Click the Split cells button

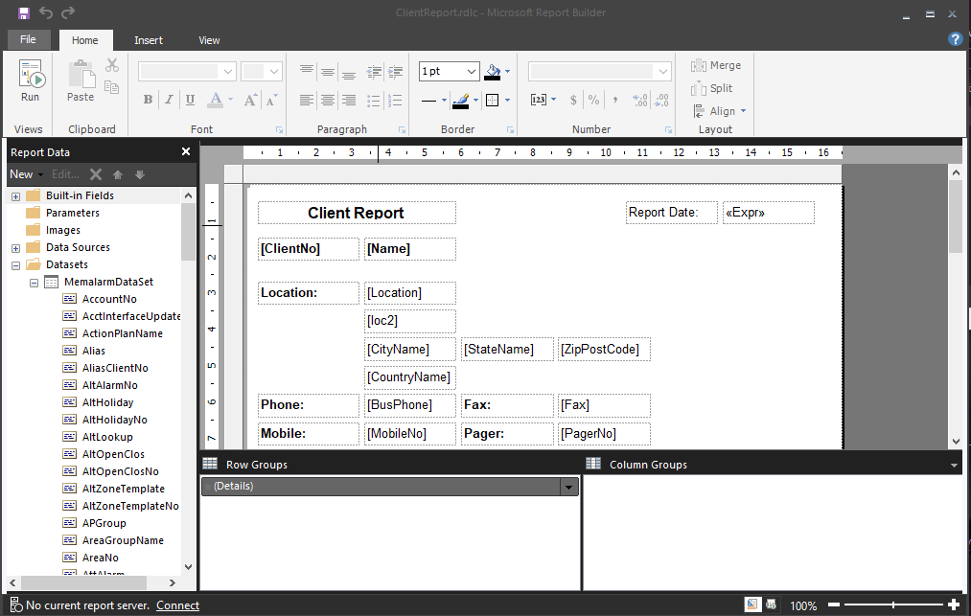pos(712,88)
